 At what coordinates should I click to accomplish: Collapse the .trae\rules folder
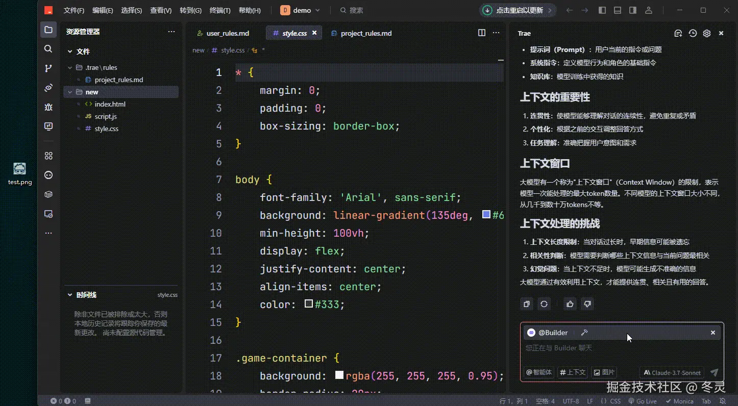[70, 67]
